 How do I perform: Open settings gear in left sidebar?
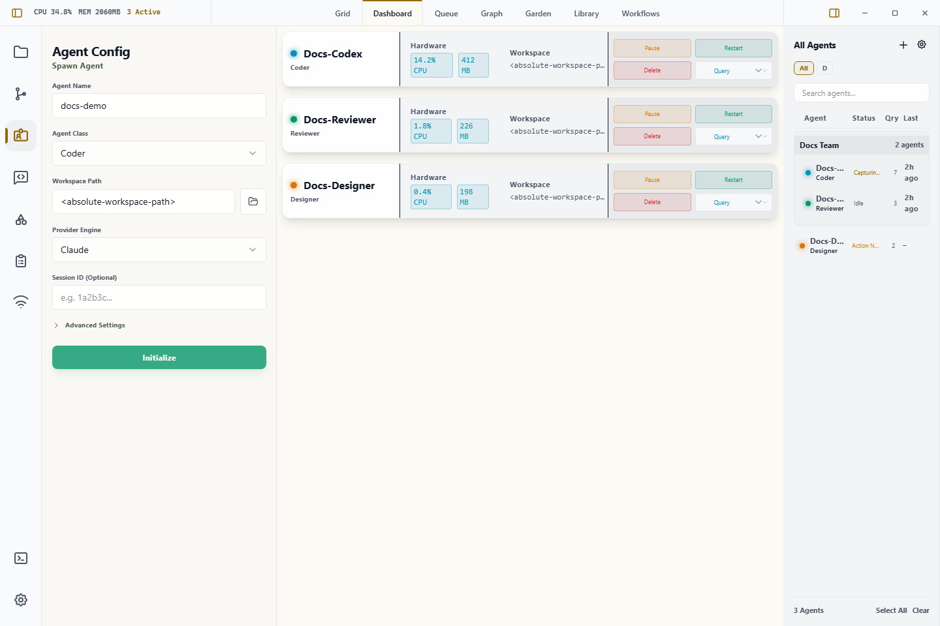21,600
